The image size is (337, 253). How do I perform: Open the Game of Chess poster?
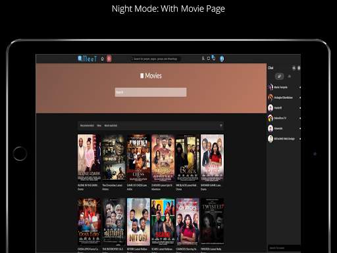138,157
